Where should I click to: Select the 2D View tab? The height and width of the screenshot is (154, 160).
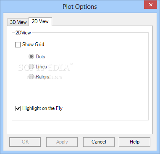click(x=40, y=21)
